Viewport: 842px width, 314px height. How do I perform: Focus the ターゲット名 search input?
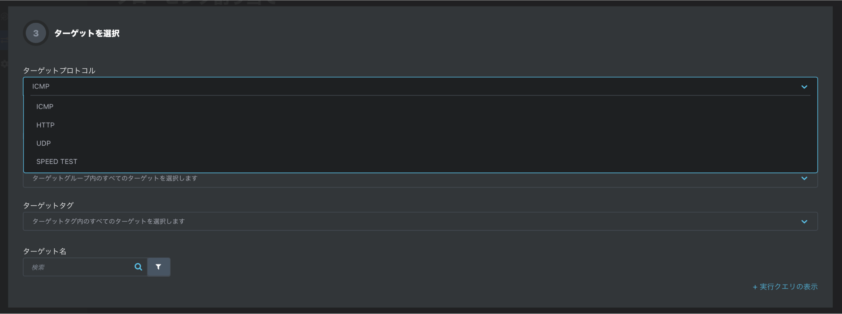[x=79, y=267]
